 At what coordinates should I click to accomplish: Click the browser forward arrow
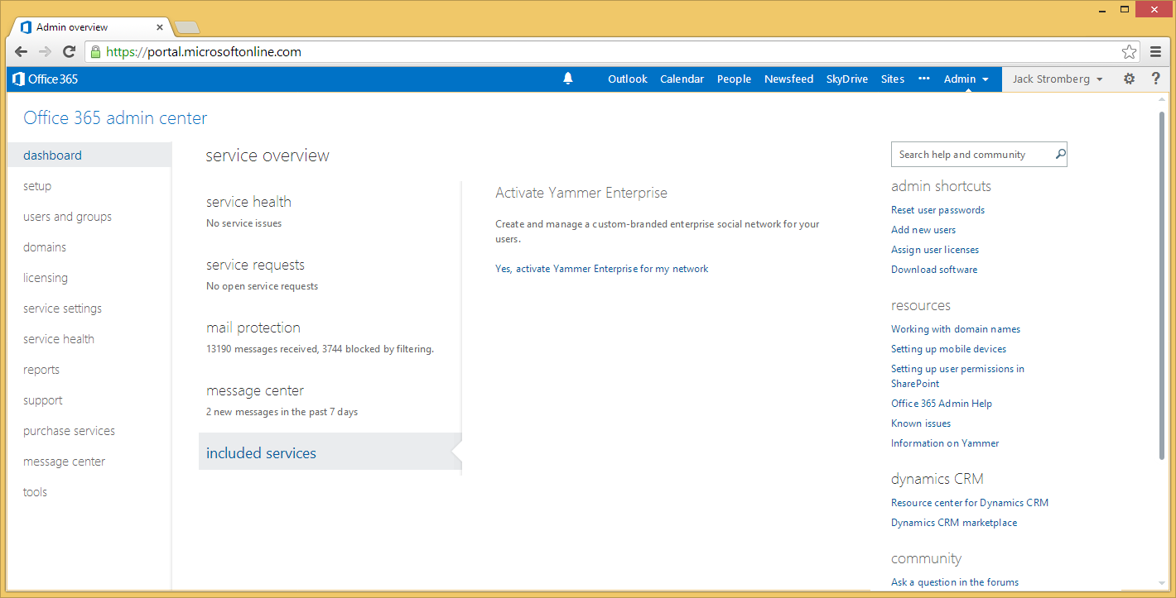[45, 51]
